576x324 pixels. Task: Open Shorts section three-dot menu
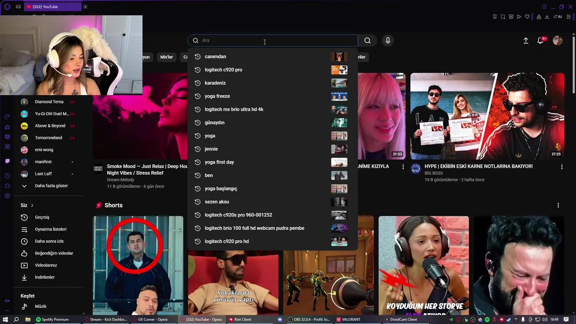click(558, 205)
